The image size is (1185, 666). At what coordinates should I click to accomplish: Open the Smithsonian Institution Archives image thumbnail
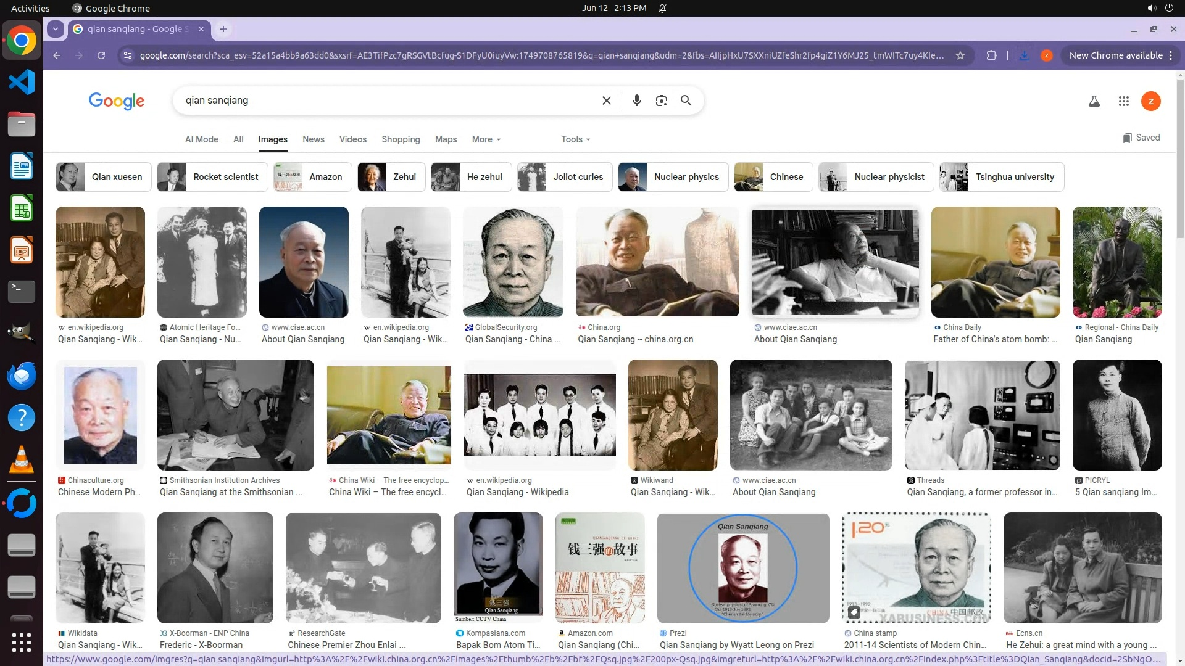(x=235, y=415)
